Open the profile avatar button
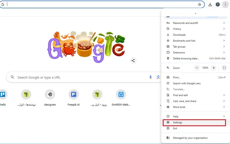This screenshot has width=230, height=144. click(x=218, y=5)
